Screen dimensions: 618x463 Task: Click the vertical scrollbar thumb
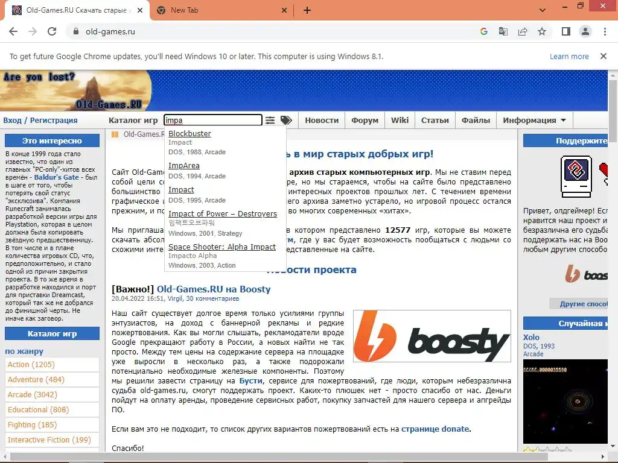[613, 110]
